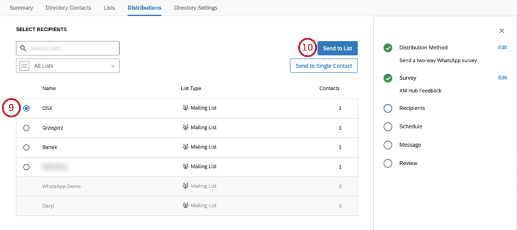Select the Bartek list radio button

point(26,147)
